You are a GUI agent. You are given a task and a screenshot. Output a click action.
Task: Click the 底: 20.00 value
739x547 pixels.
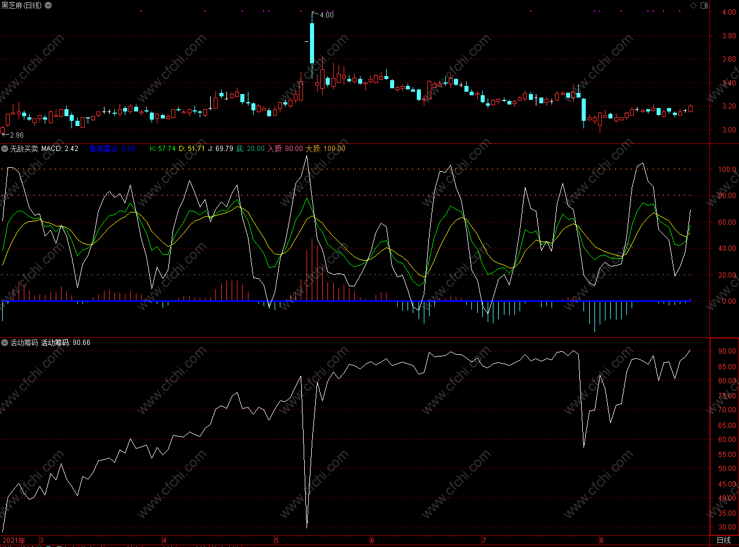[250, 149]
